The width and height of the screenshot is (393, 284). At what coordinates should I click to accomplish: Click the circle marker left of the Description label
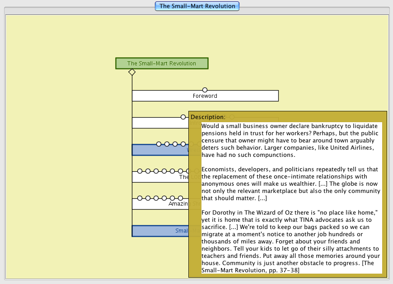[x=183, y=117]
